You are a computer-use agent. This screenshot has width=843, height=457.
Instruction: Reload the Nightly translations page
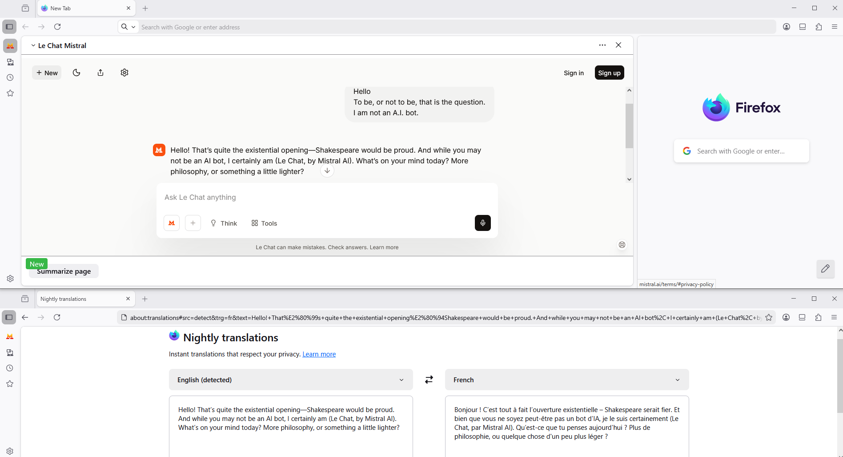57,317
